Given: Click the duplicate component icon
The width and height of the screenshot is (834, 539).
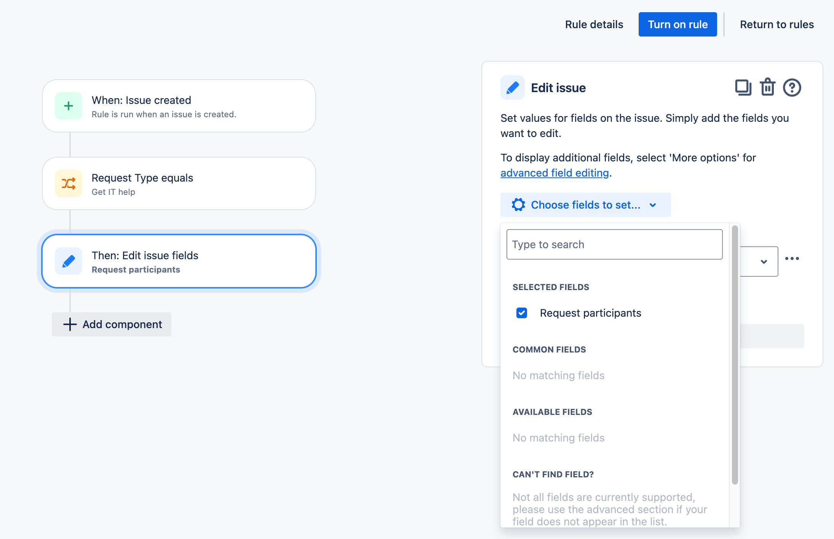Looking at the screenshot, I should click(743, 88).
